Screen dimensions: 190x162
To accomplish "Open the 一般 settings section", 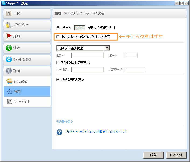I will coord(27,13).
